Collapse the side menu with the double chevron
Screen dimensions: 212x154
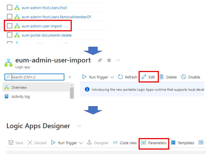(70, 77)
